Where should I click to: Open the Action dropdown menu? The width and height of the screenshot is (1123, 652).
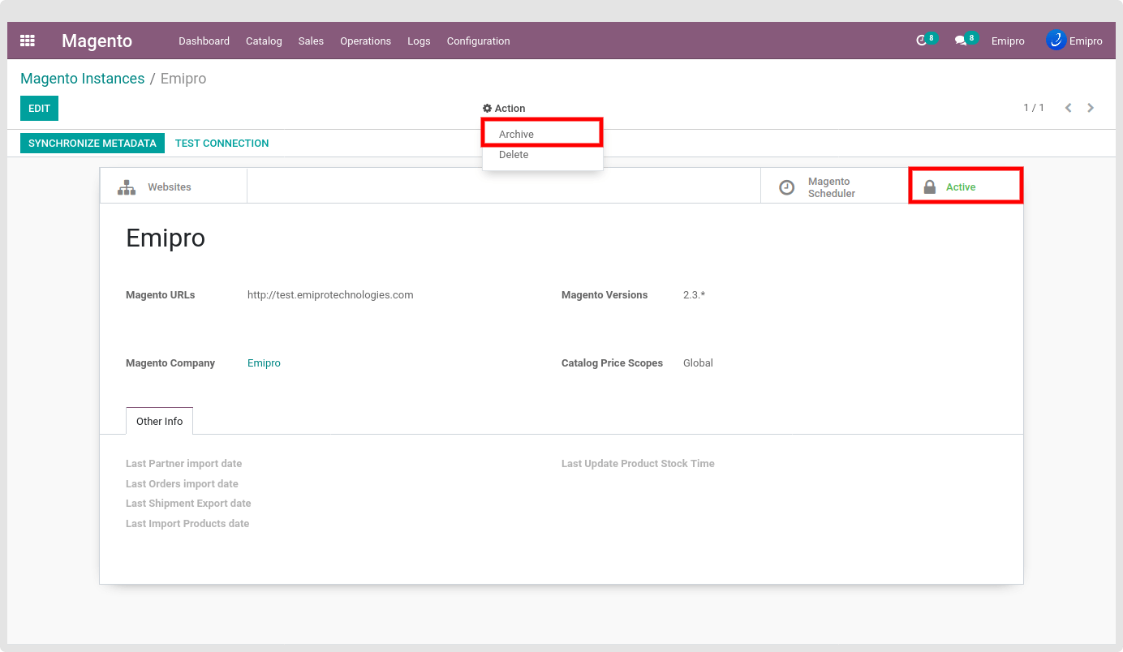504,109
